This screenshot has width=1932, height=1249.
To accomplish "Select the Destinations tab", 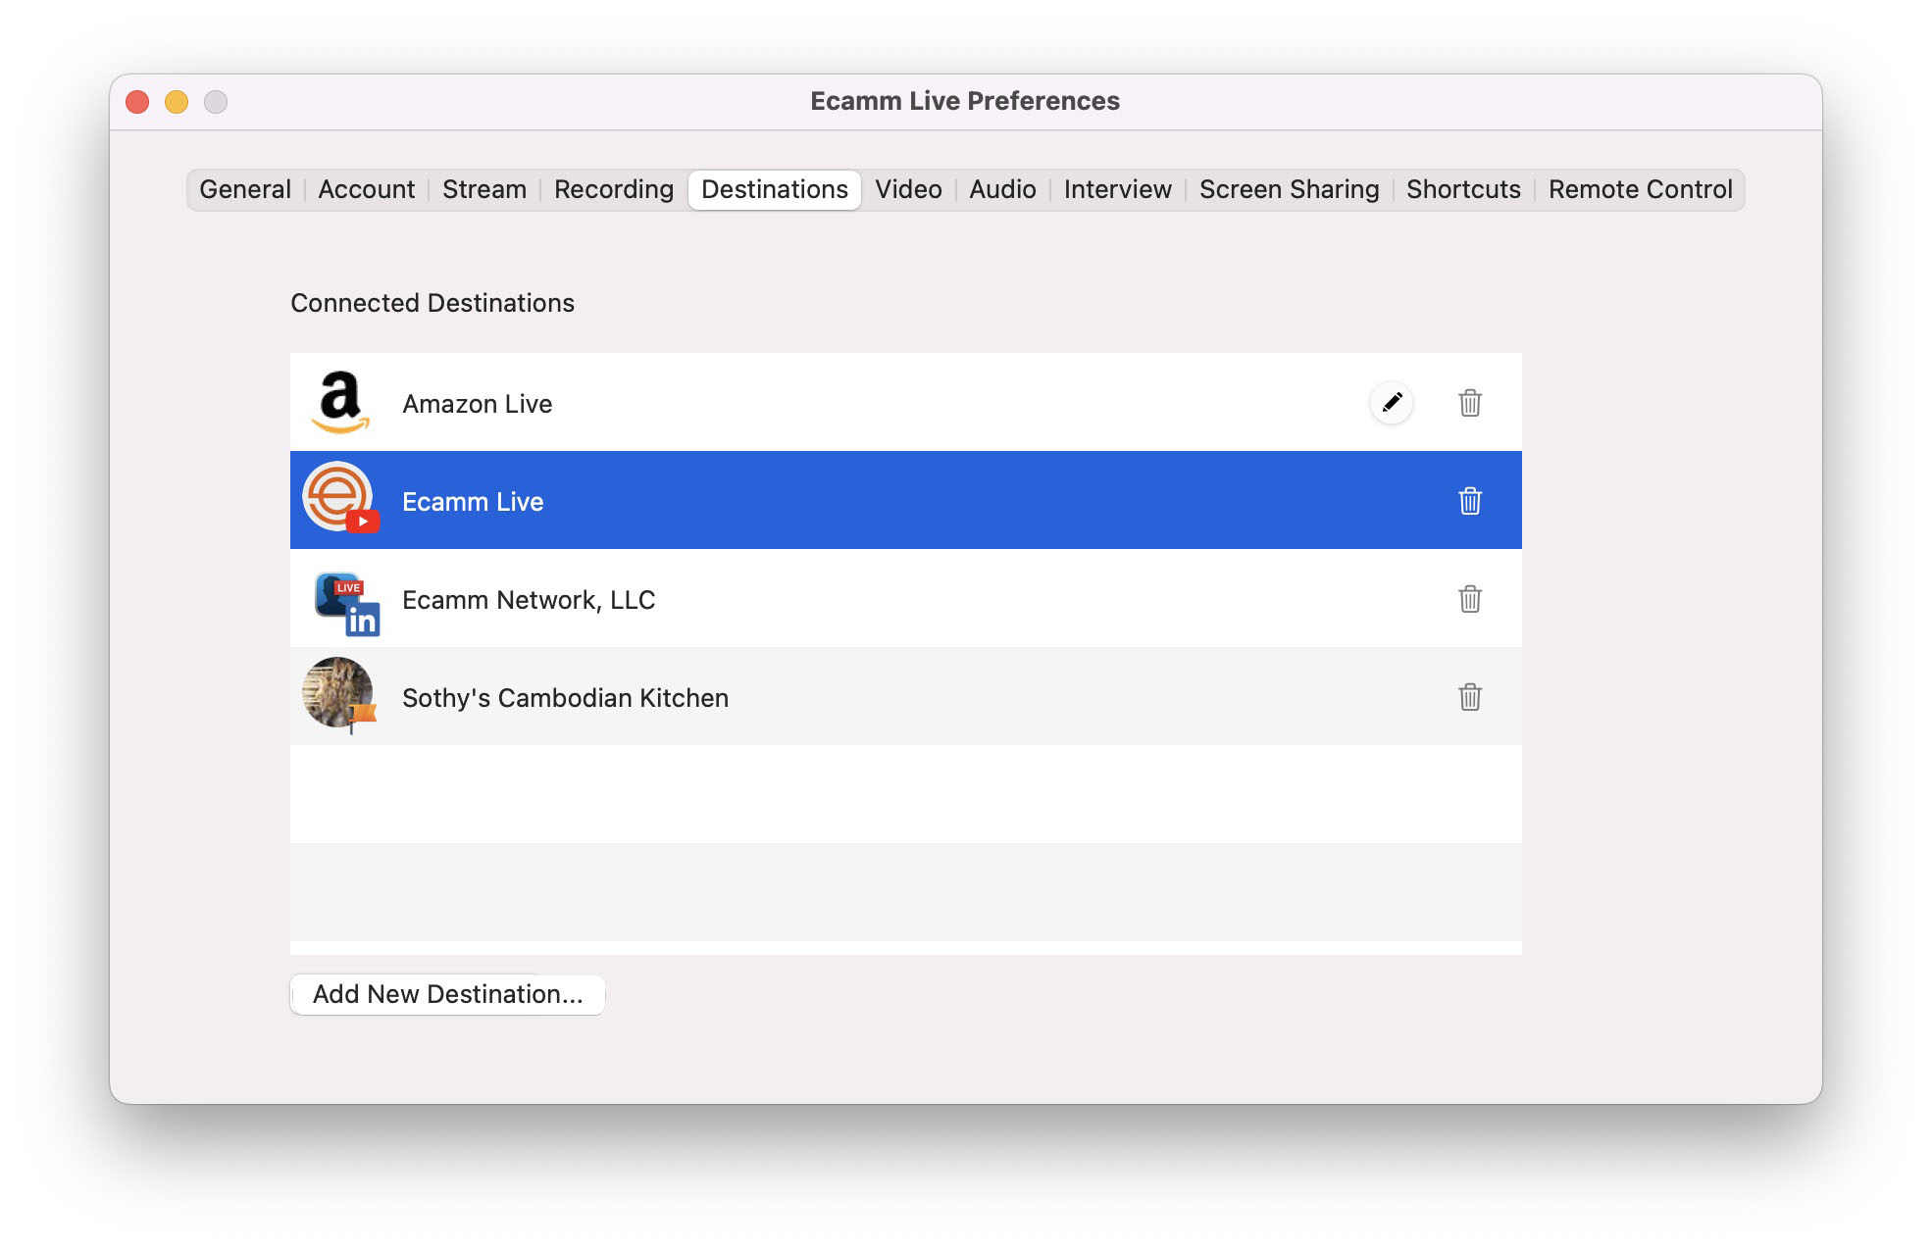I will pyautogui.click(x=775, y=189).
